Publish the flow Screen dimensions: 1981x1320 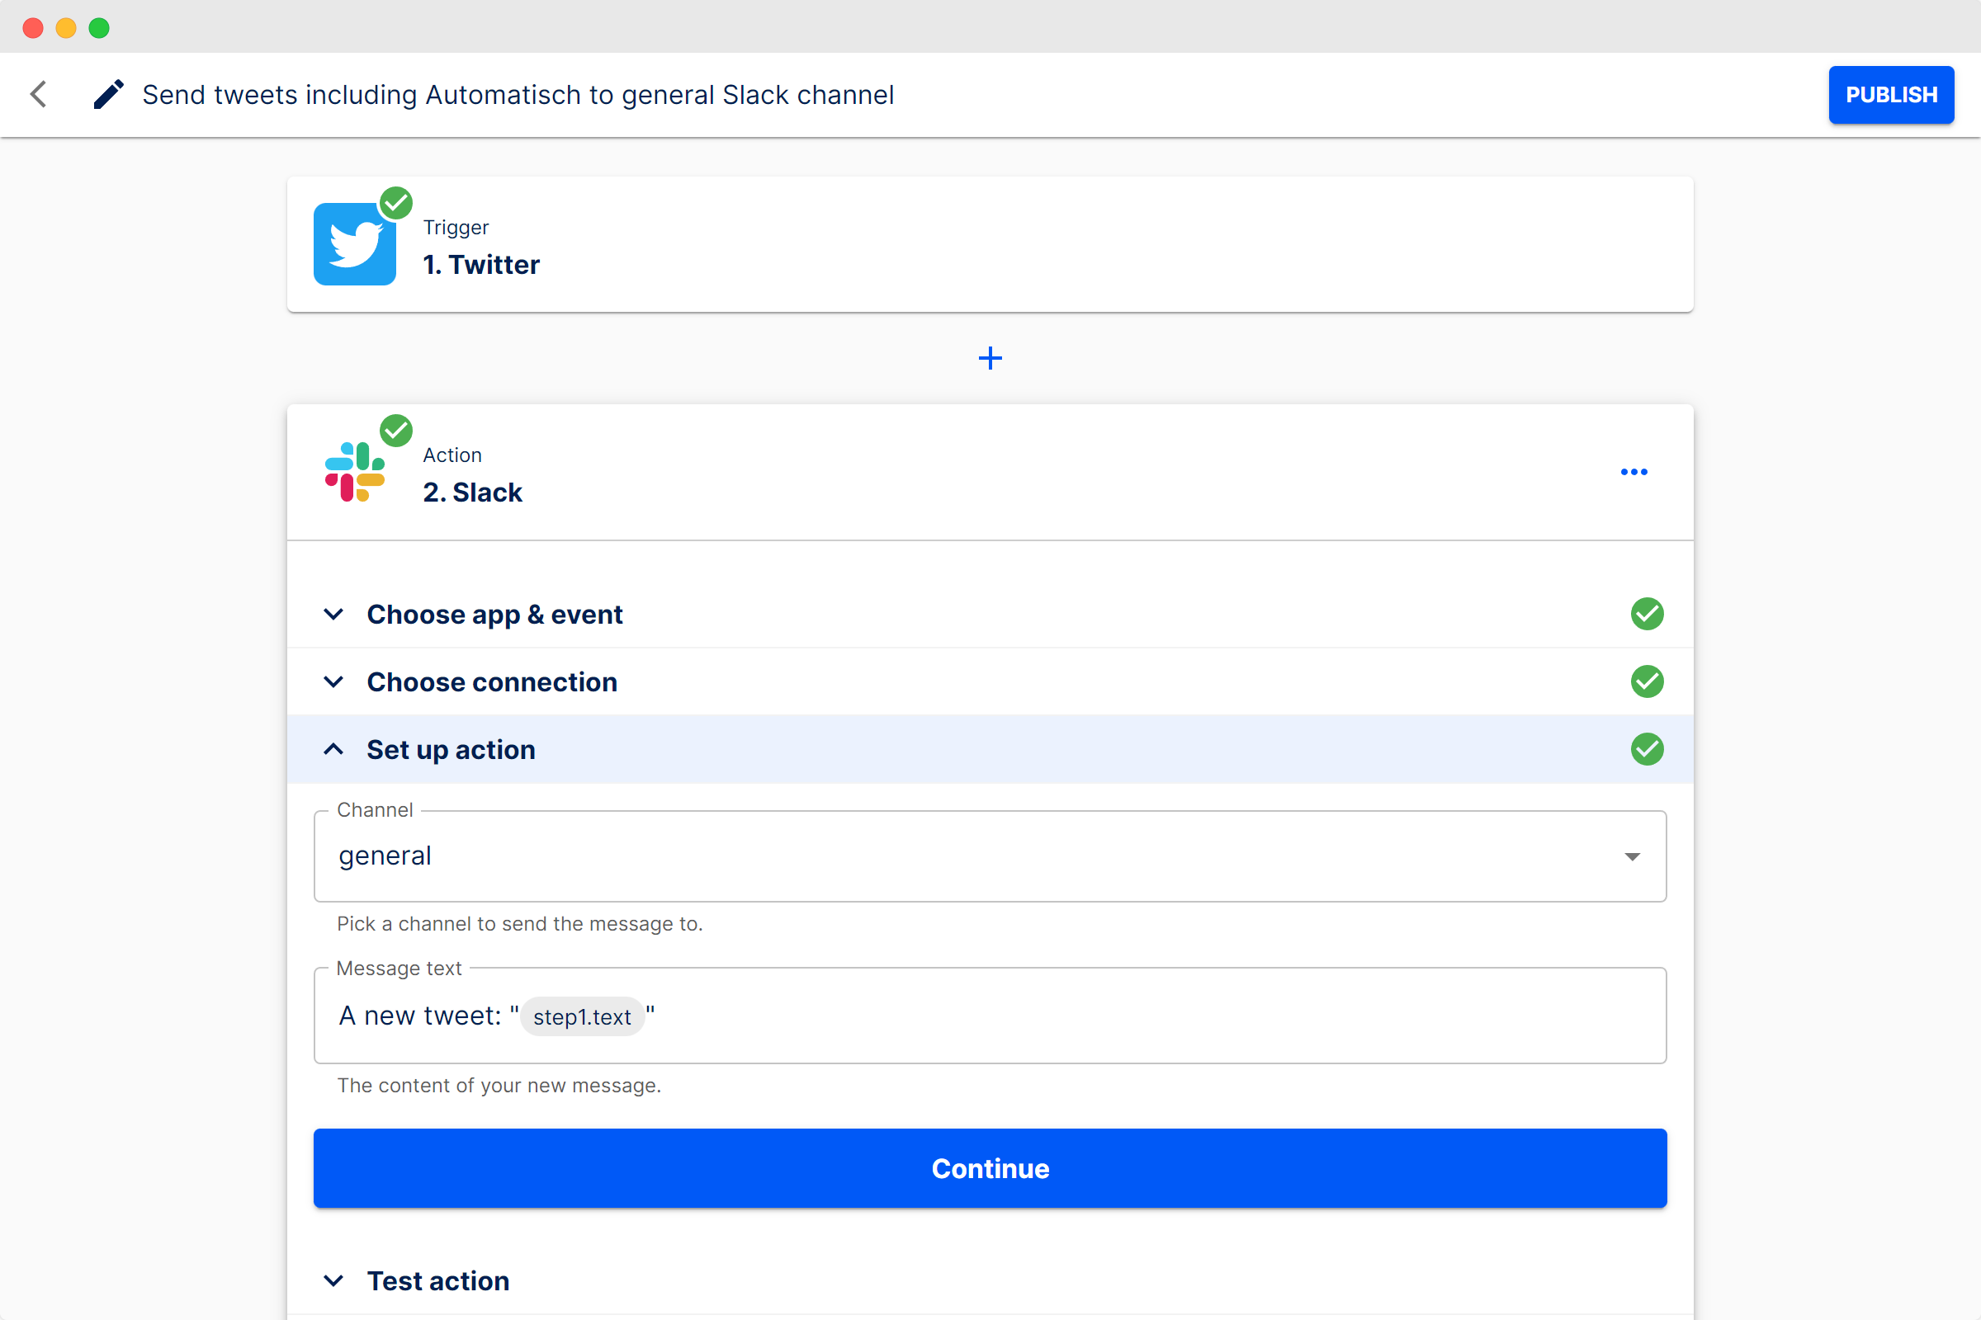1891,94
